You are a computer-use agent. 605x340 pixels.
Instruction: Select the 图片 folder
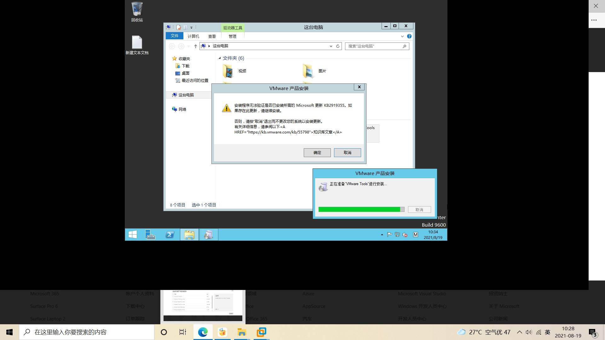coord(314,71)
